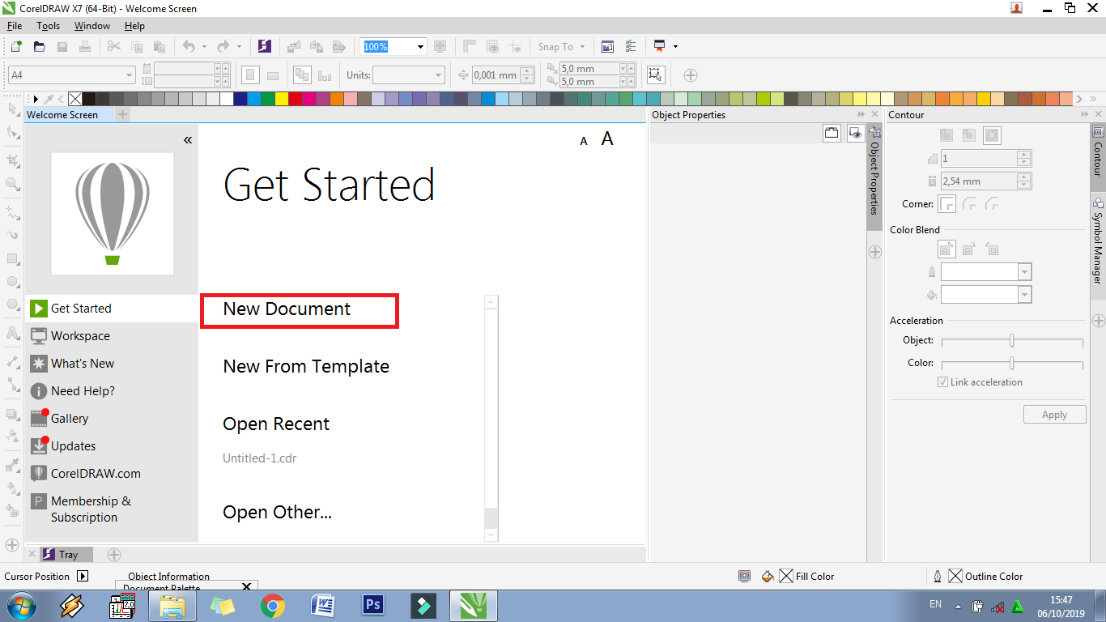Switch to the Workspace section of Welcome Screen
This screenshot has width=1106, height=622.
tap(79, 335)
